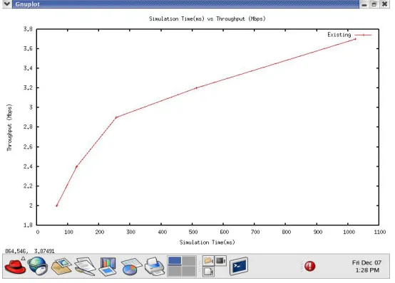This screenshot has width=395, height=283.
Task: Open the printer manager icon
Action: (x=154, y=267)
